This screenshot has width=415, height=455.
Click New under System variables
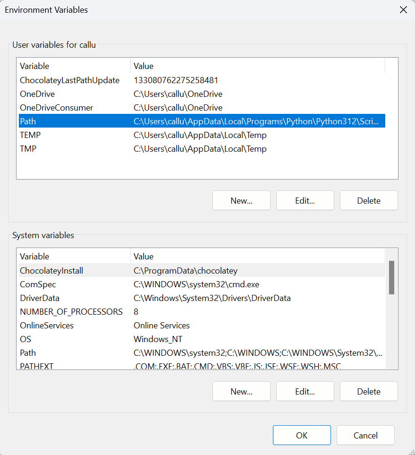pos(241,391)
